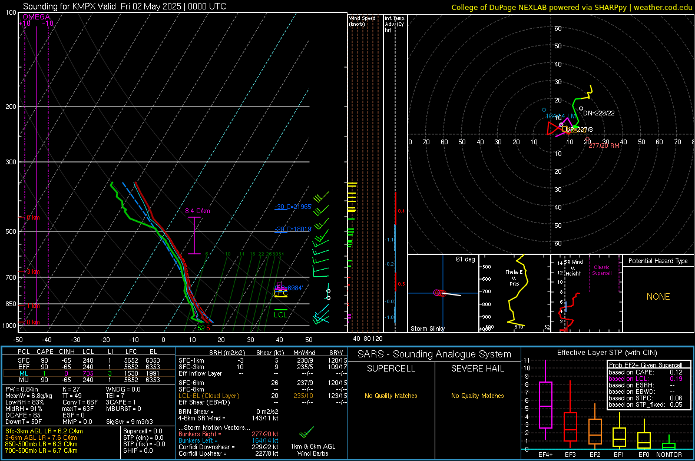Select the 'SEVERE HAIL' column header
The width and height of the screenshot is (695, 461).
(x=477, y=369)
